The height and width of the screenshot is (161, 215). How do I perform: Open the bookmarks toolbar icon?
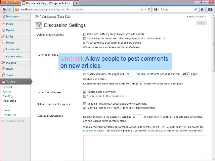210,9
